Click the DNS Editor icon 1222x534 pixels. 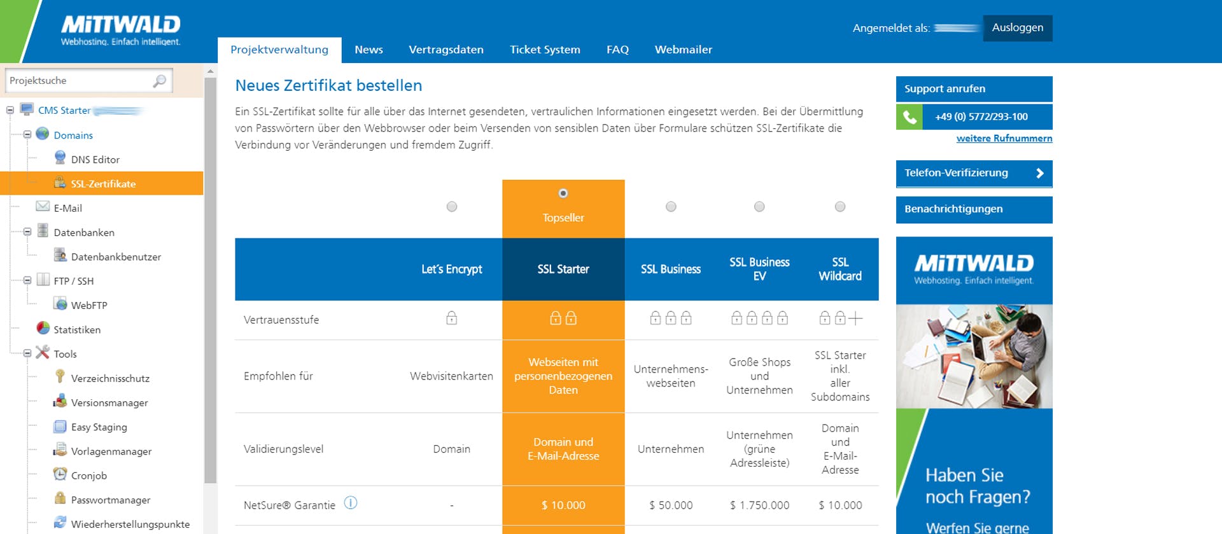click(60, 158)
